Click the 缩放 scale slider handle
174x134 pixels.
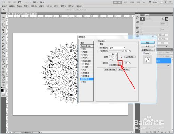pos(120,63)
